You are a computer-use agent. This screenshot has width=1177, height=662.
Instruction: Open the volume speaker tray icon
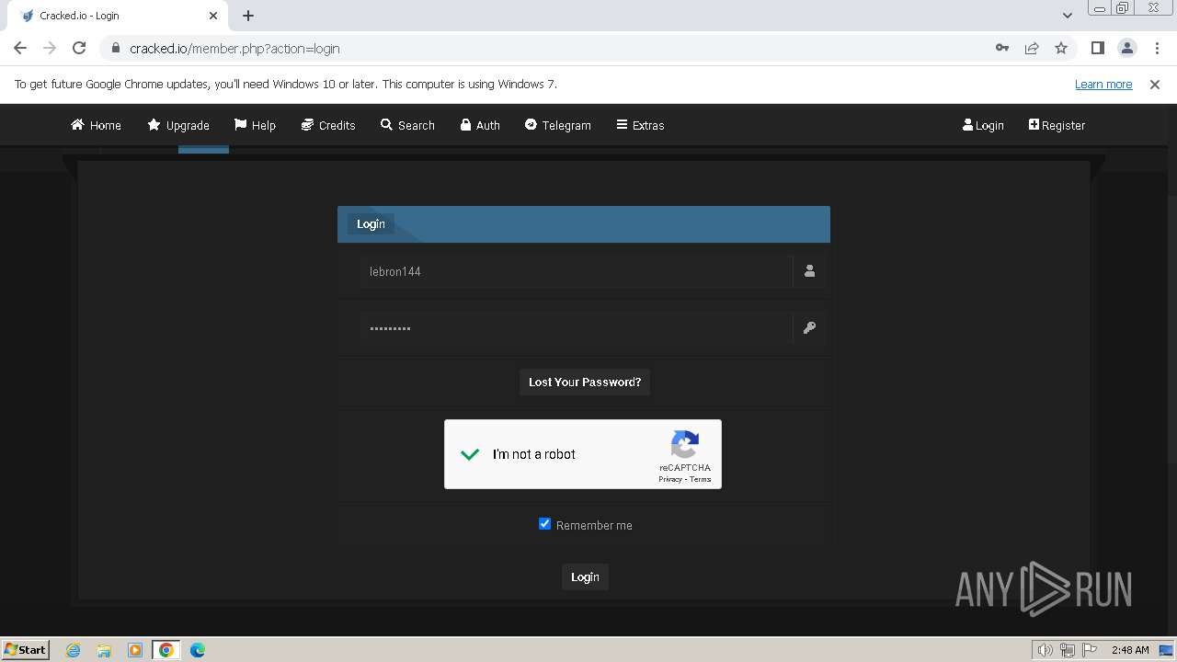point(1046,650)
